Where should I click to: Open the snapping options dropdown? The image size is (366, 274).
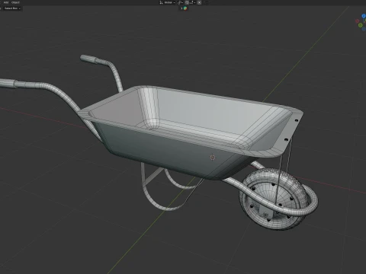192,2
